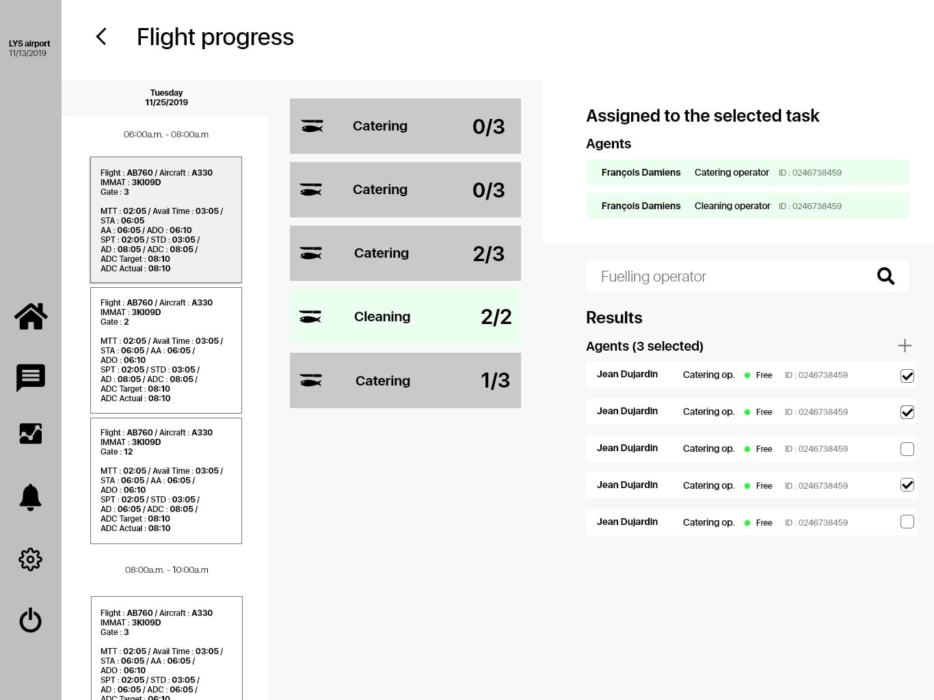Go back with the left chevron arrow
The image size is (934, 700).
102,37
